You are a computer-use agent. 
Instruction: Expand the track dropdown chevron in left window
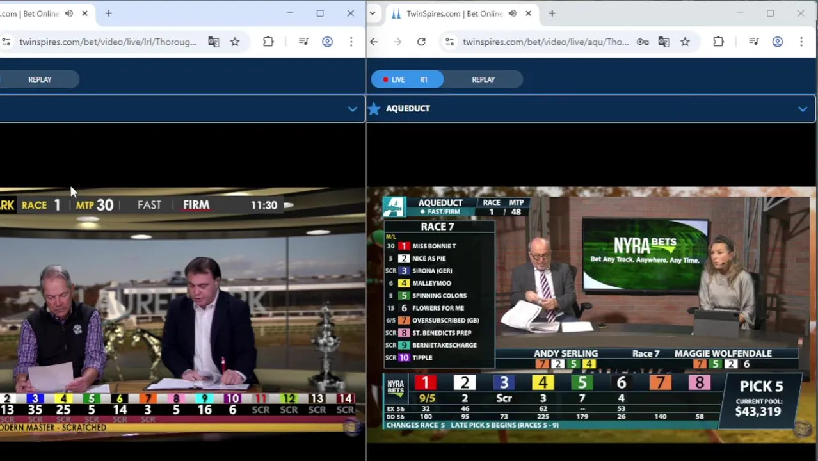click(352, 109)
